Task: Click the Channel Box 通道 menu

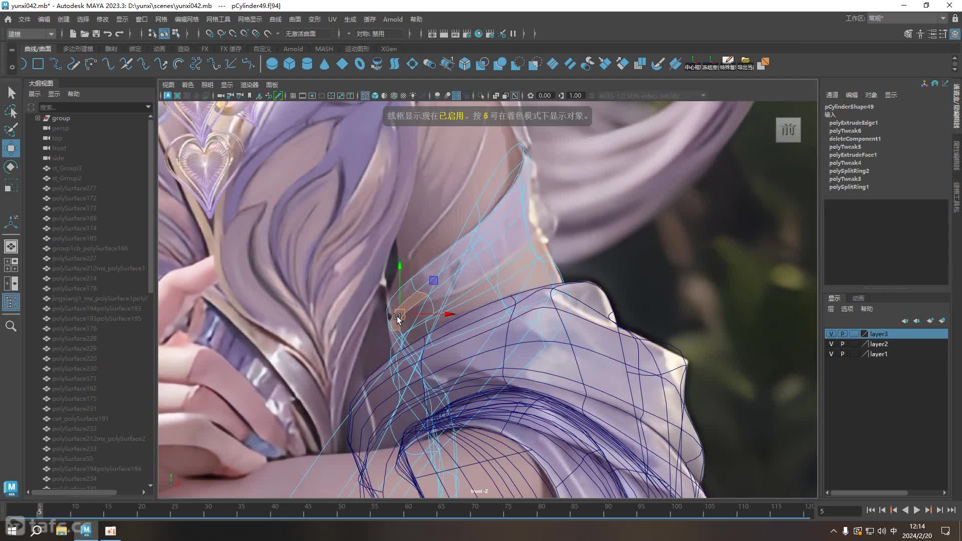Action: [832, 95]
